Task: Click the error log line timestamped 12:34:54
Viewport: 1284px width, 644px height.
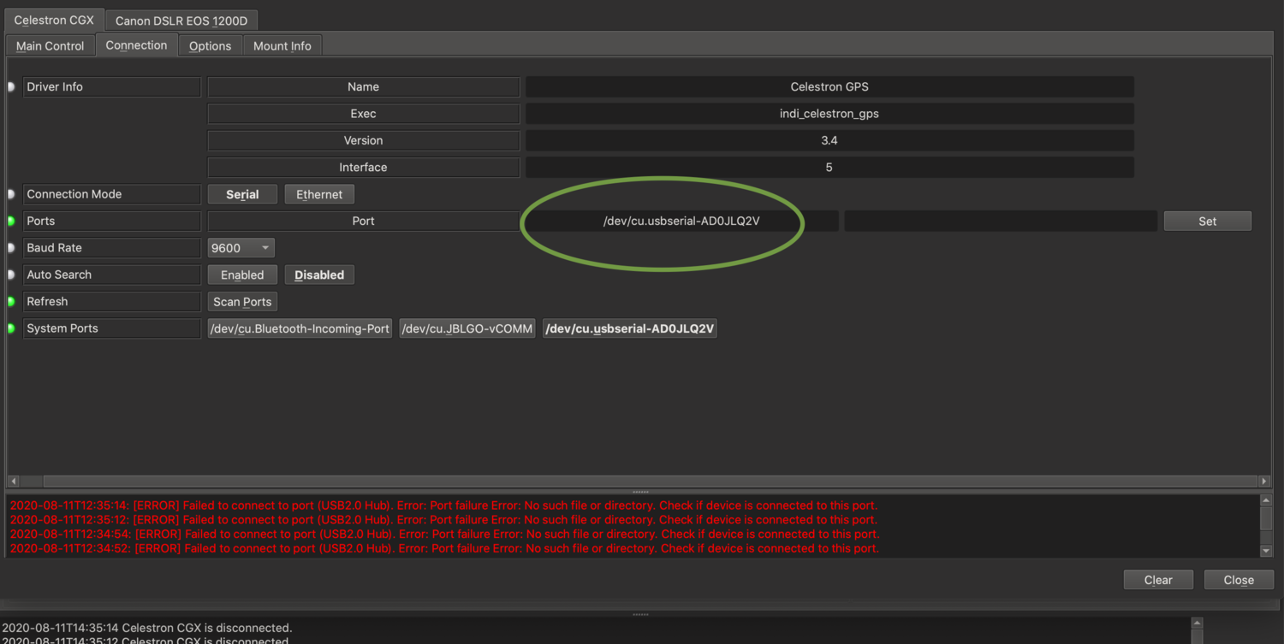Action: click(444, 535)
